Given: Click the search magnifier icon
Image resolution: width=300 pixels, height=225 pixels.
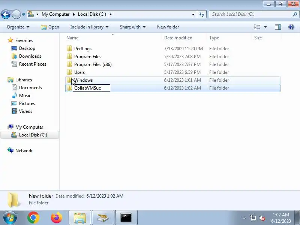Looking at the screenshot, I should (x=295, y=14).
